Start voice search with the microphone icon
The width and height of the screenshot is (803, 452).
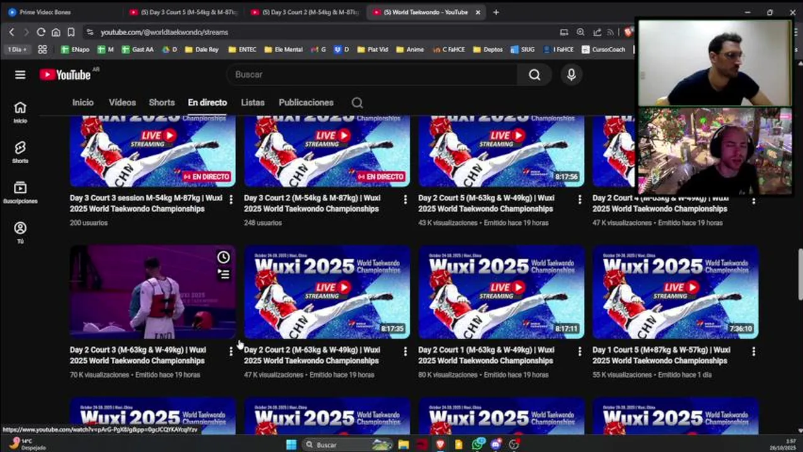click(571, 75)
